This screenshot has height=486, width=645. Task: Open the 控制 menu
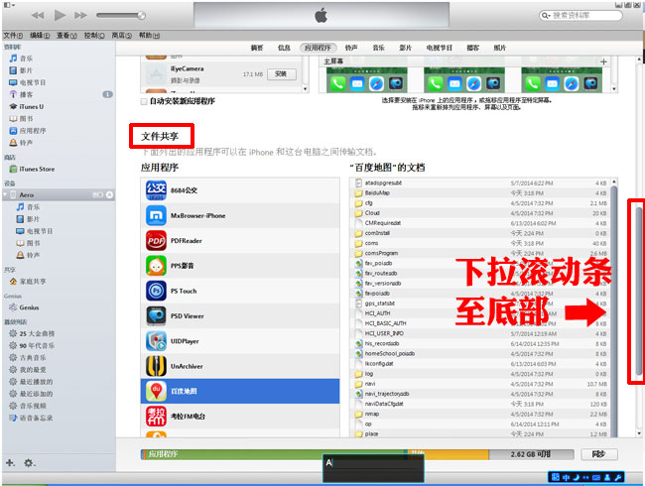coord(94,36)
